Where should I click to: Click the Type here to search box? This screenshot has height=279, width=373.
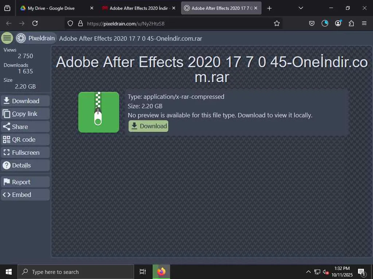click(76, 272)
